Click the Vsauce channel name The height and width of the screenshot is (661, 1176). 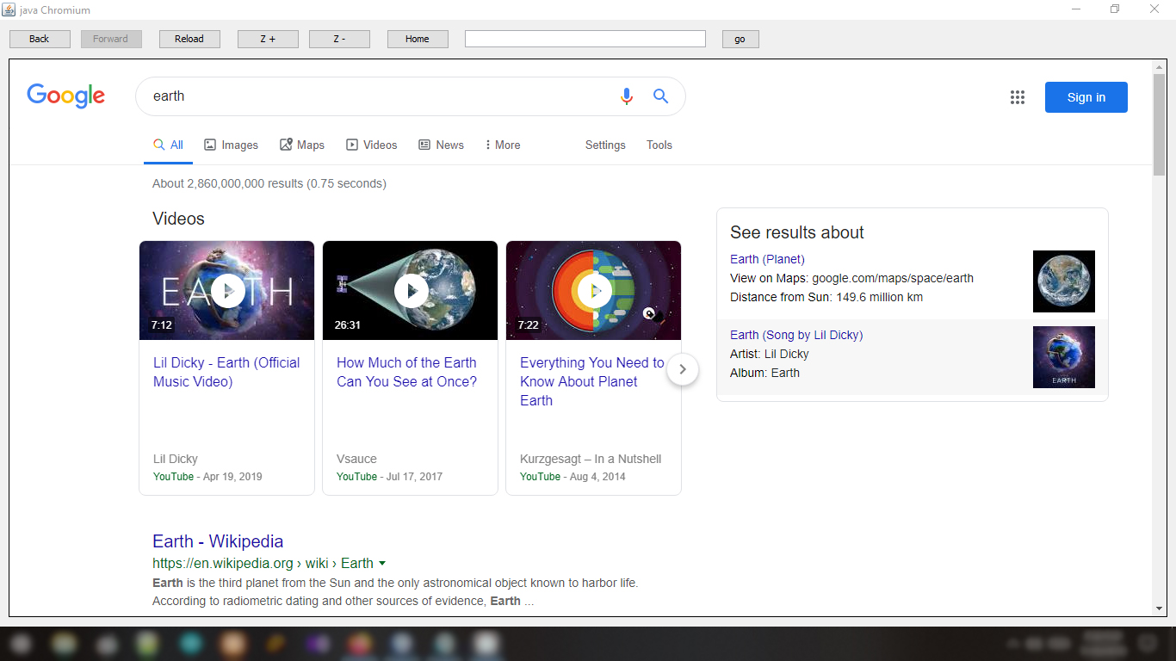(356, 459)
